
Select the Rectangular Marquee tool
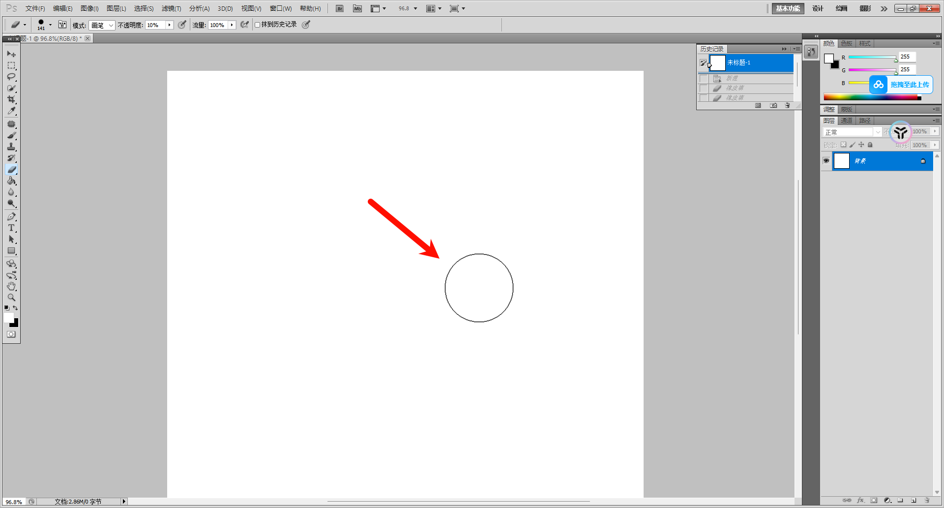point(11,65)
